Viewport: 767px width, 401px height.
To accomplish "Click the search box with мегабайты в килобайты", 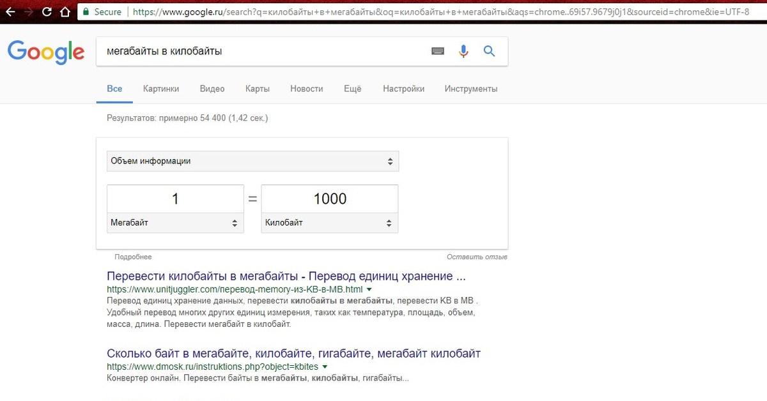I will 262,51.
